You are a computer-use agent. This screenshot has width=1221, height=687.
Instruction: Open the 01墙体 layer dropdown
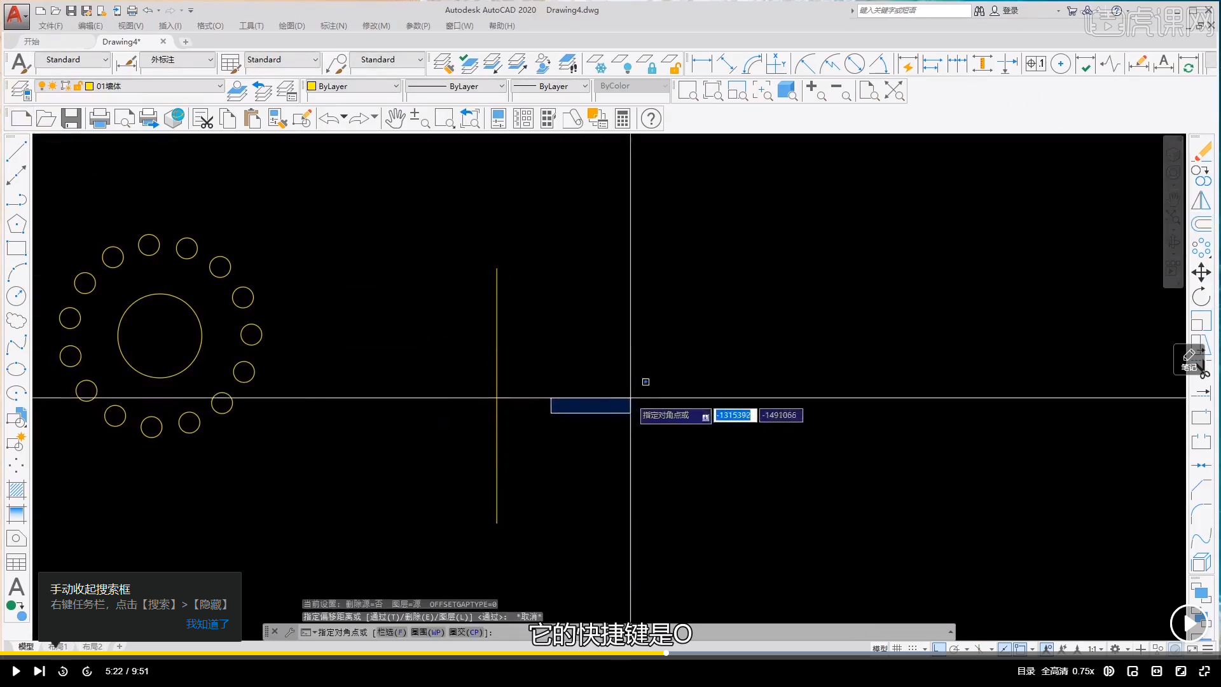tap(130, 86)
